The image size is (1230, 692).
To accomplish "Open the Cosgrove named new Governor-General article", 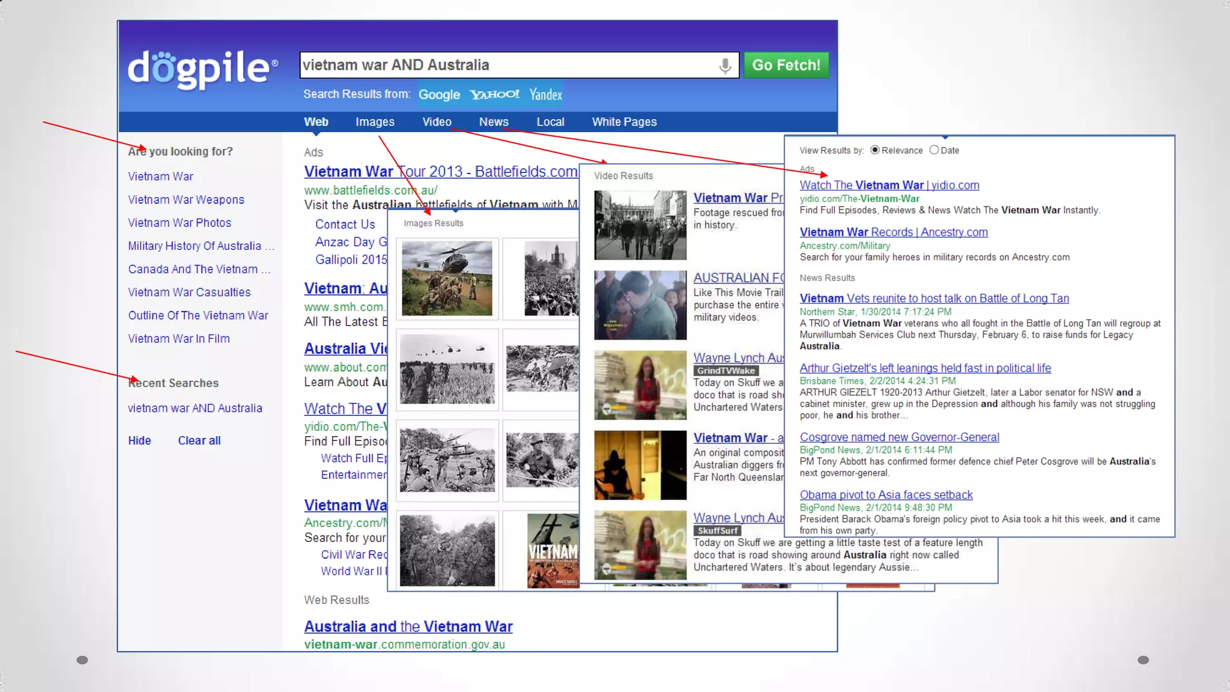I will 899,437.
